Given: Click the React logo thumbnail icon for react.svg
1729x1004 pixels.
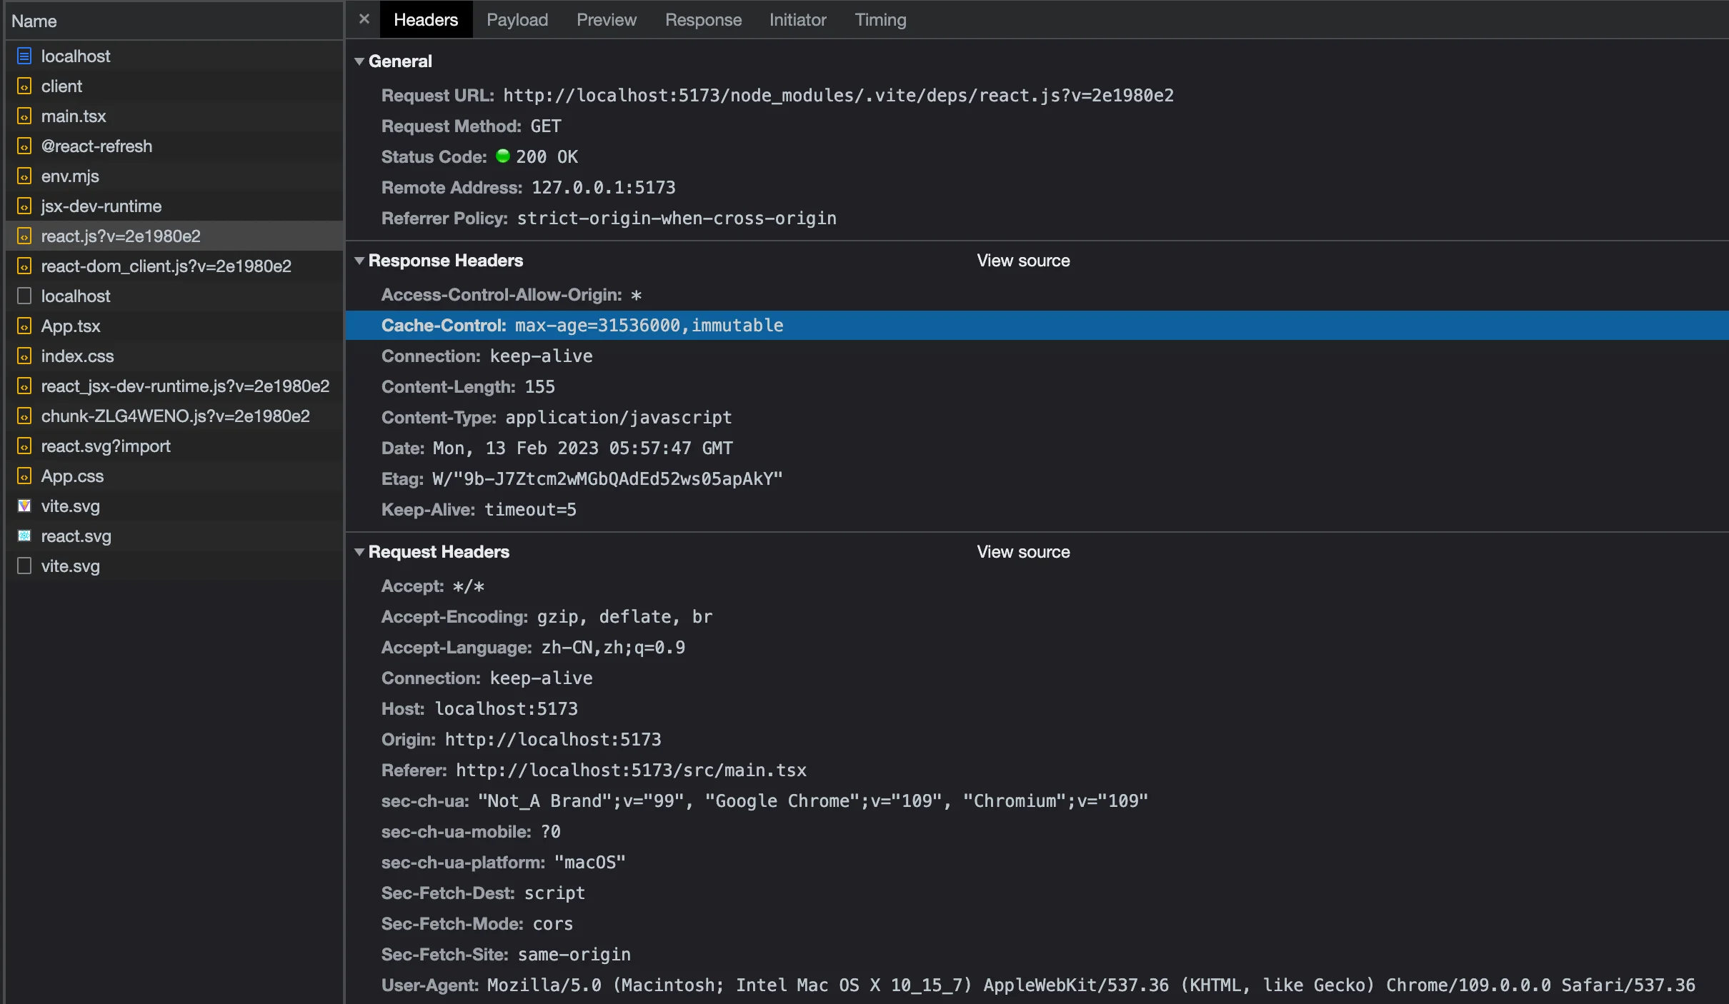Looking at the screenshot, I should click(24, 536).
